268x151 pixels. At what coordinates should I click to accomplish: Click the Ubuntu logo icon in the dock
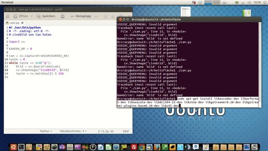[13, 147]
